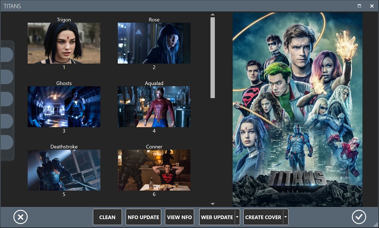The height and width of the screenshot is (228, 379).
Task: Click the WEB UPDATE button
Action: 217,217
